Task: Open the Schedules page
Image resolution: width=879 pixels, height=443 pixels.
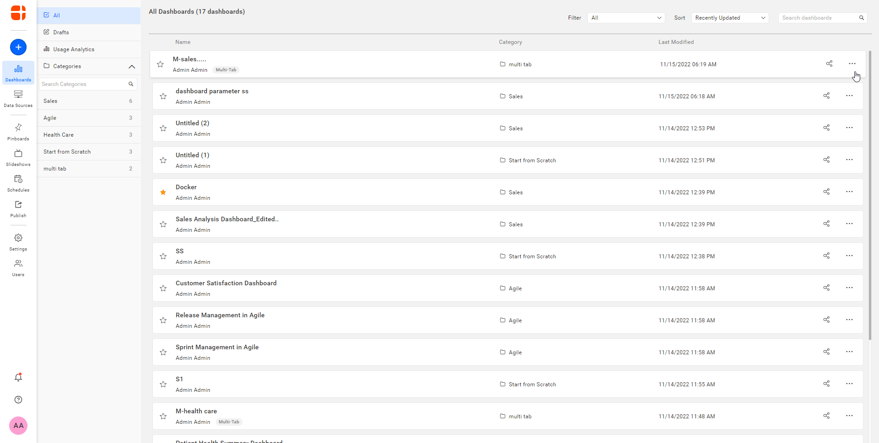Action: (x=18, y=183)
